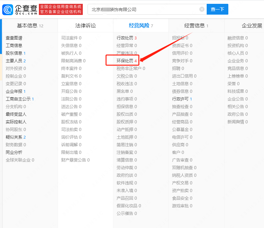Open 最终受益人
This screenshot has width=264, height=228.
(16, 114)
